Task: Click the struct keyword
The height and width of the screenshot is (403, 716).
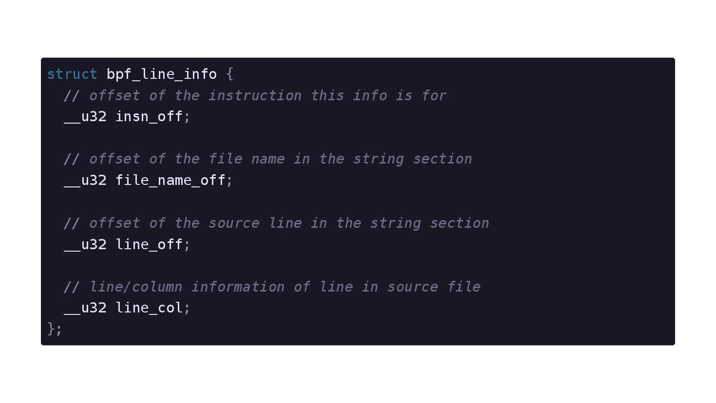Action: click(72, 74)
